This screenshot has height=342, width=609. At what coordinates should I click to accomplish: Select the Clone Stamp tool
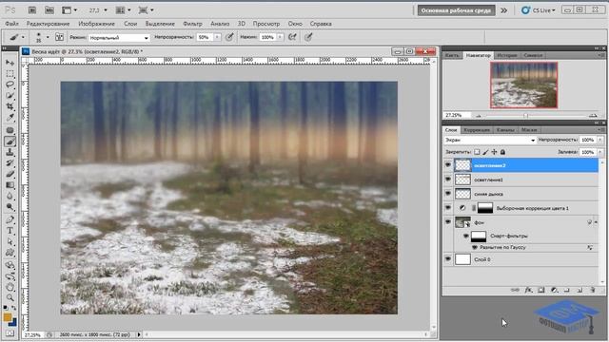tap(10, 152)
